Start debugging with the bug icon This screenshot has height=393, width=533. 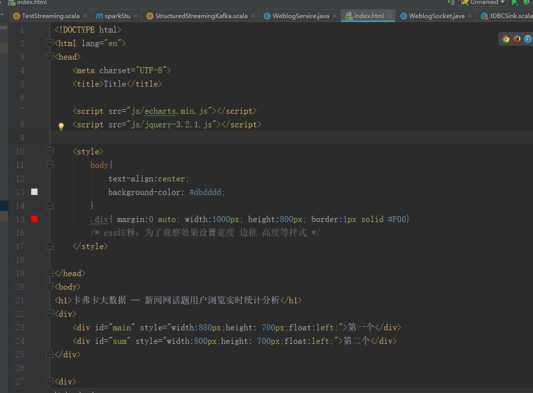pos(527,3)
